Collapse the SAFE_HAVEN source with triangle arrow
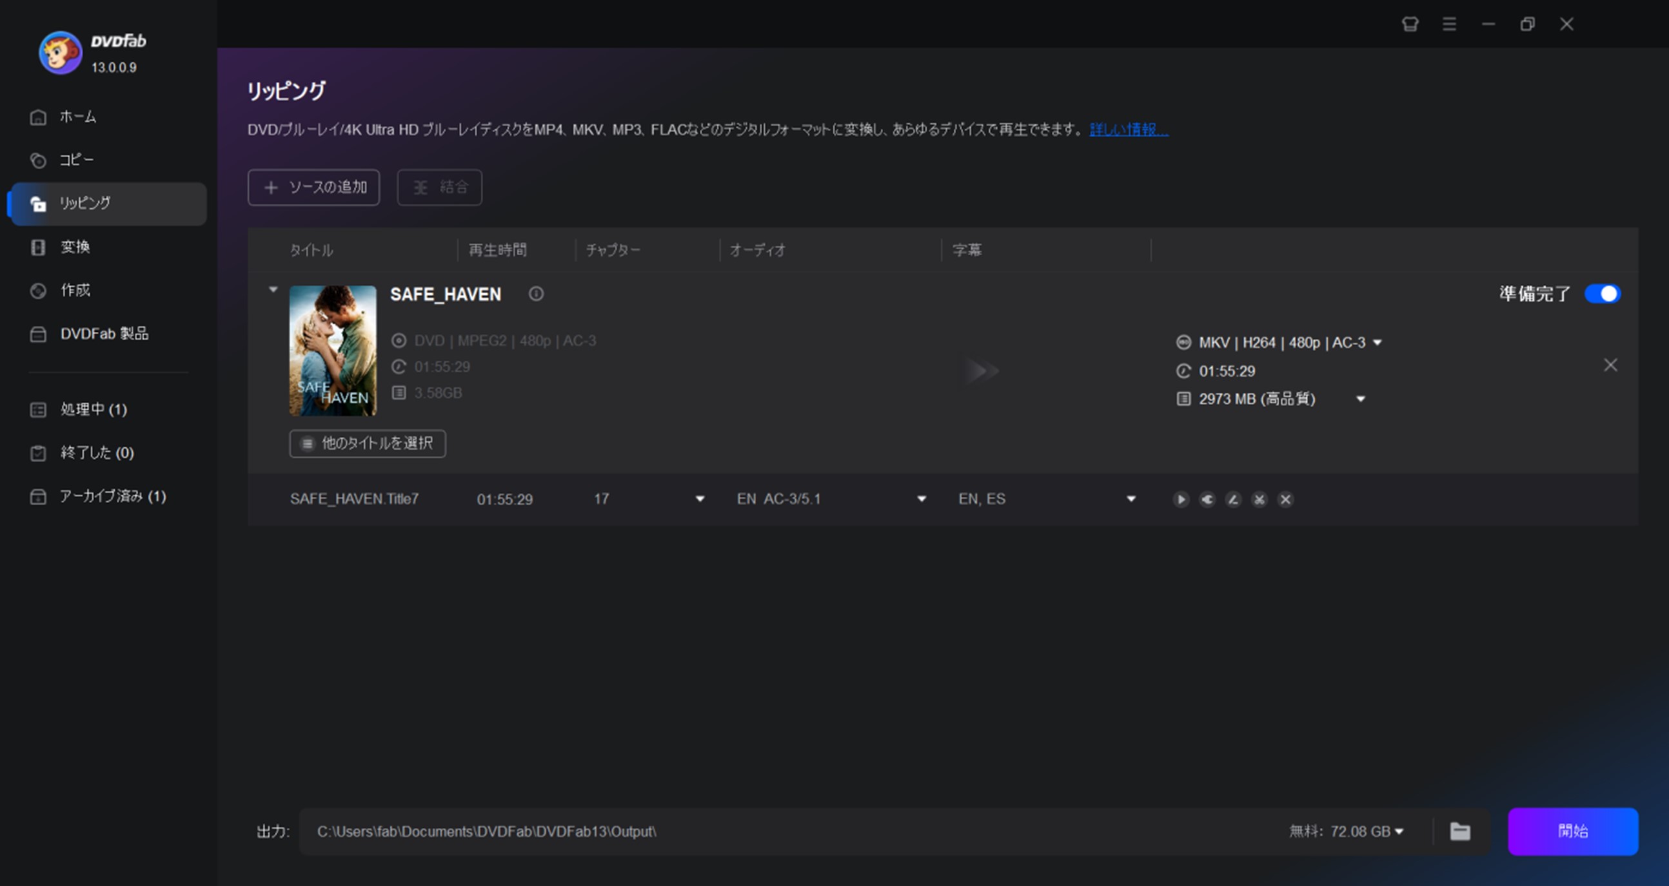The height and width of the screenshot is (886, 1669). [273, 289]
